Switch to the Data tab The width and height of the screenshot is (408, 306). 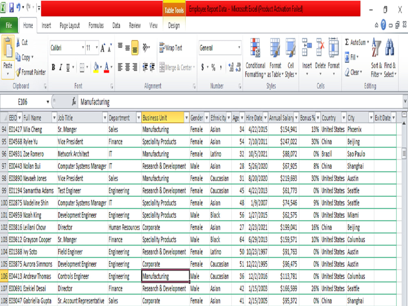pos(116,25)
